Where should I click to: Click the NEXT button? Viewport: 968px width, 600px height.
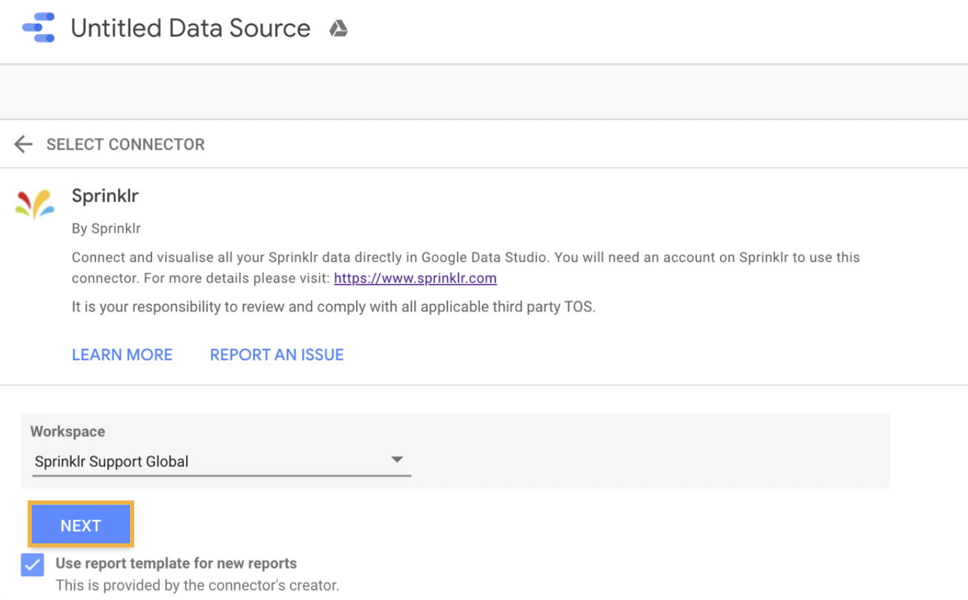(x=81, y=525)
